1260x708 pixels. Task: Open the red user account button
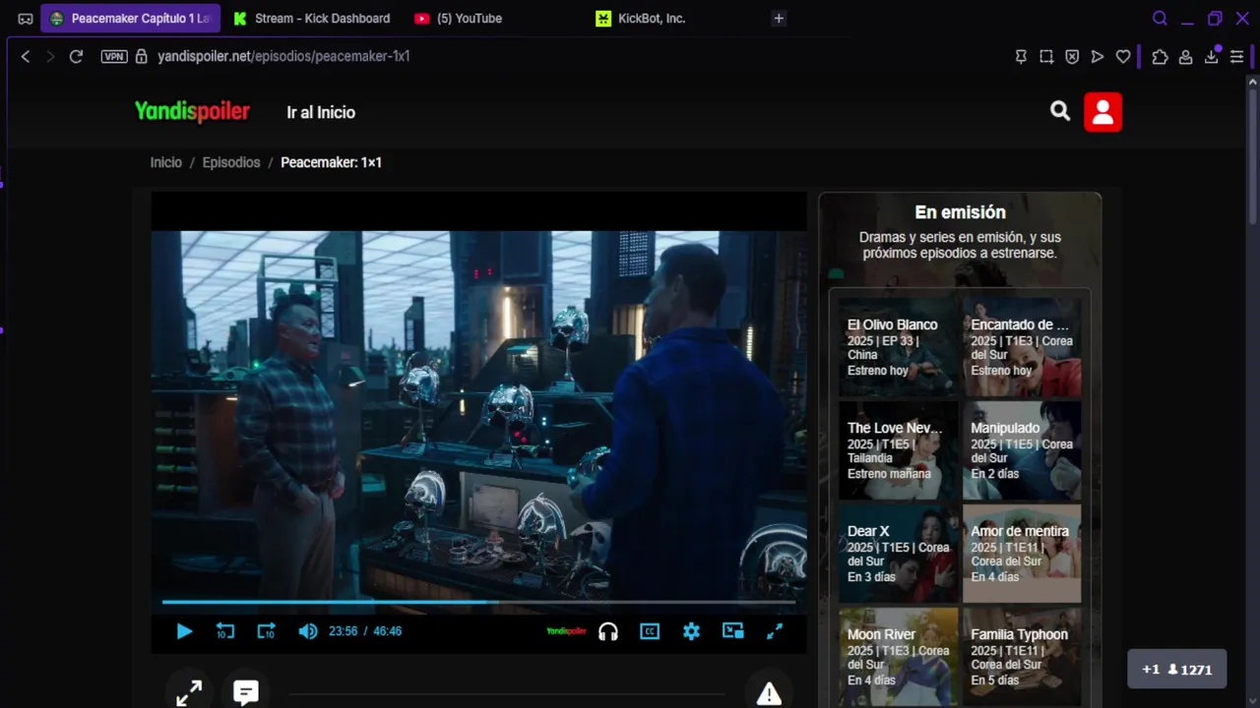pos(1102,112)
